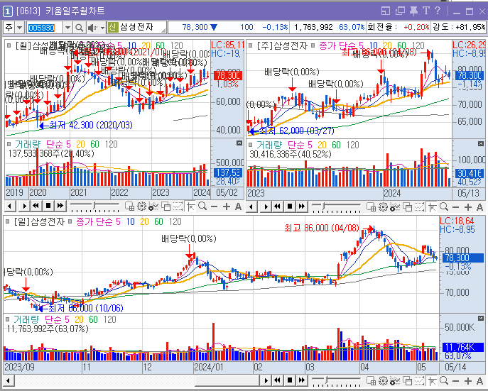This screenshot has width=488, height=391.
Task: Click zoom magnifier on monthly chart toolbar
Action: pyautogui.click(x=202, y=206)
